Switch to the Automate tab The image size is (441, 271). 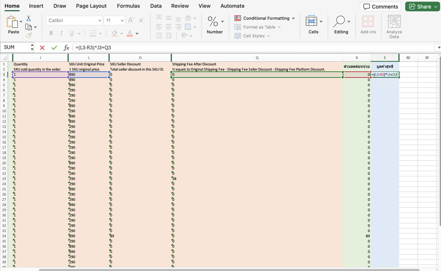click(232, 6)
